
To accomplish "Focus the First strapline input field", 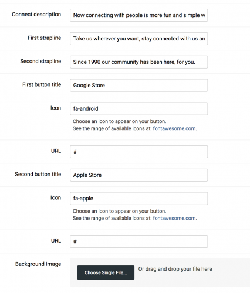I will coord(138,39).
